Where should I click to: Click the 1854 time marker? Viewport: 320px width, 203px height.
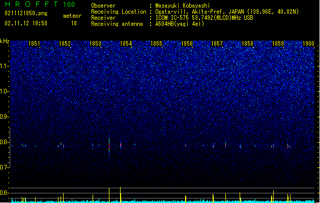(x=126, y=44)
